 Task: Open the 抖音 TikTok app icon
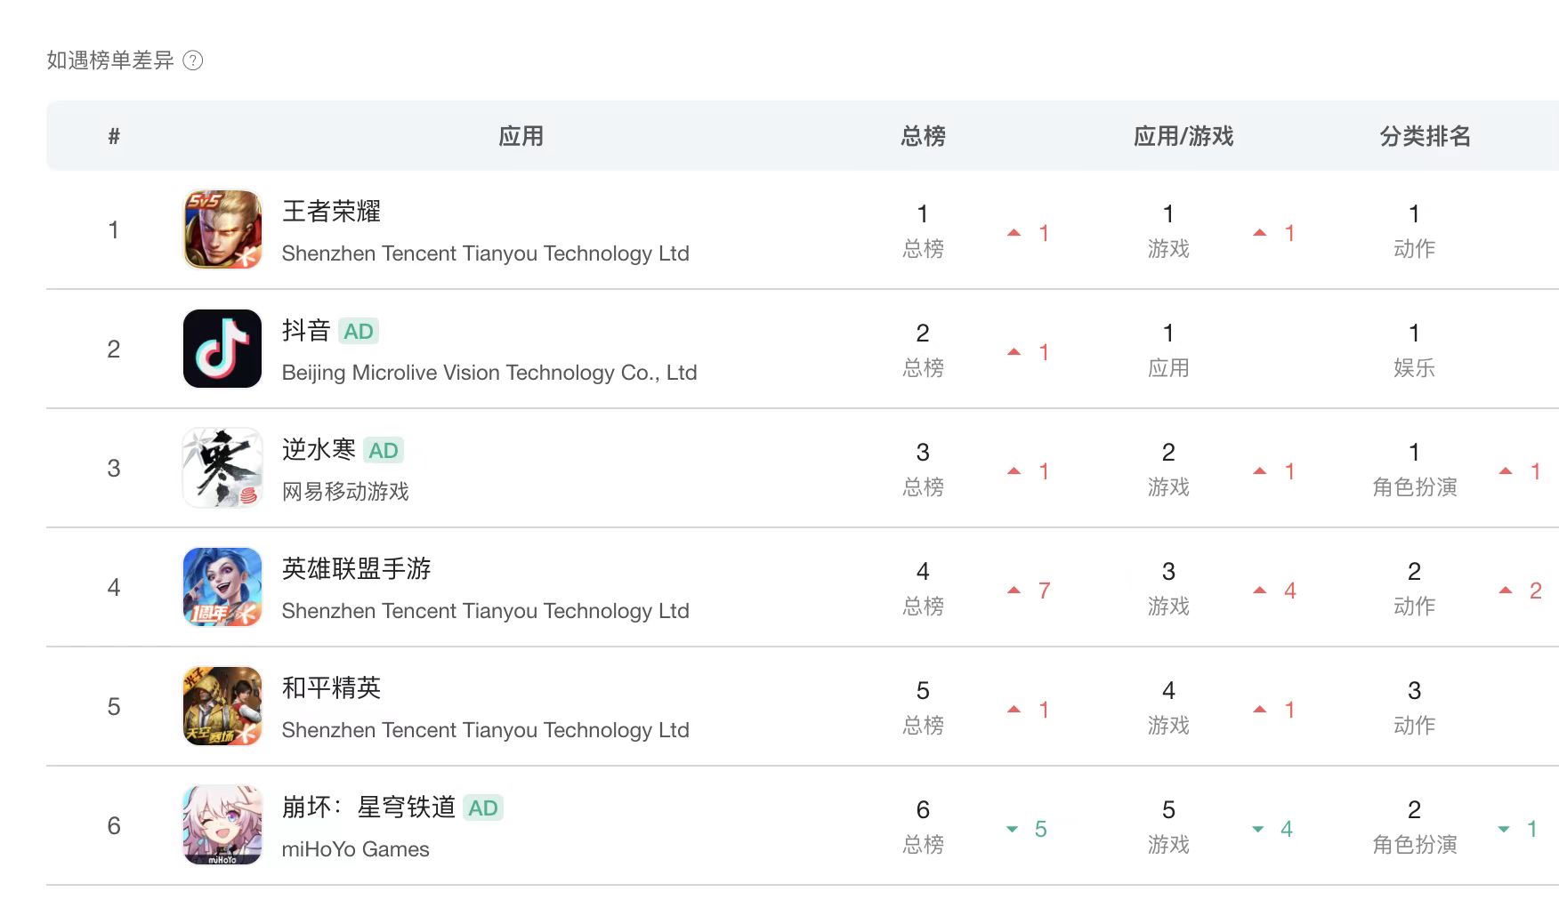(x=222, y=349)
